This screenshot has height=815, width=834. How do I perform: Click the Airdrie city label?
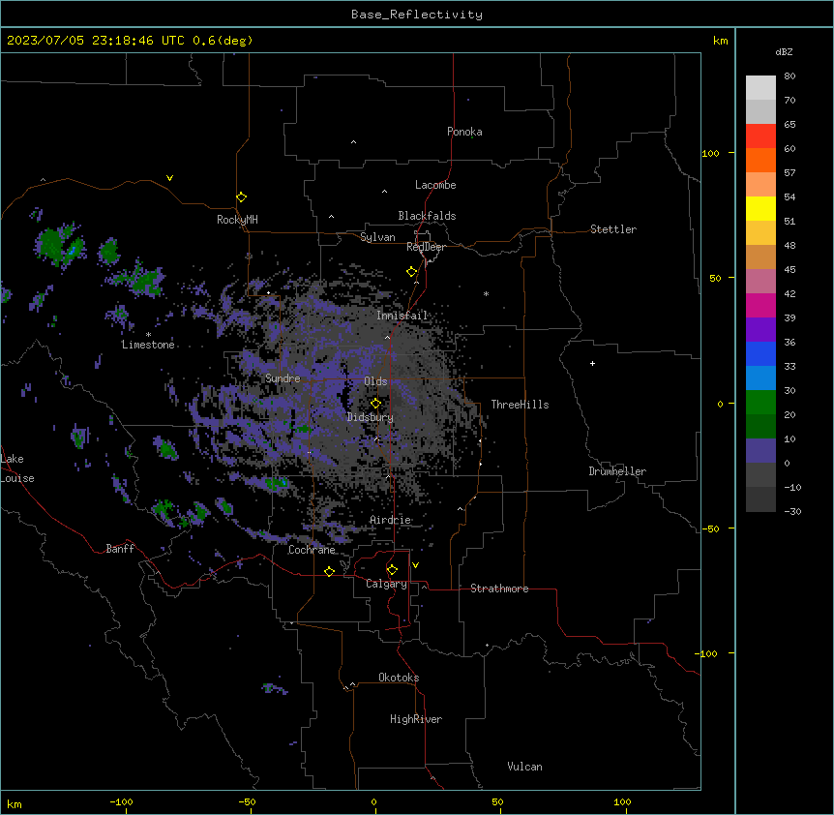(390, 520)
